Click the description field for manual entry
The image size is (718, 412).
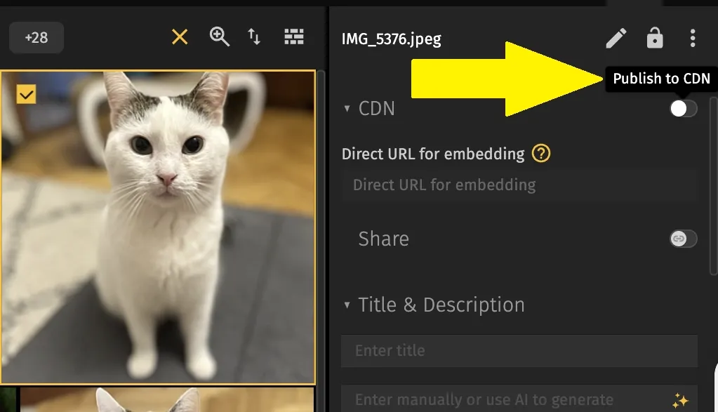click(x=519, y=399)
